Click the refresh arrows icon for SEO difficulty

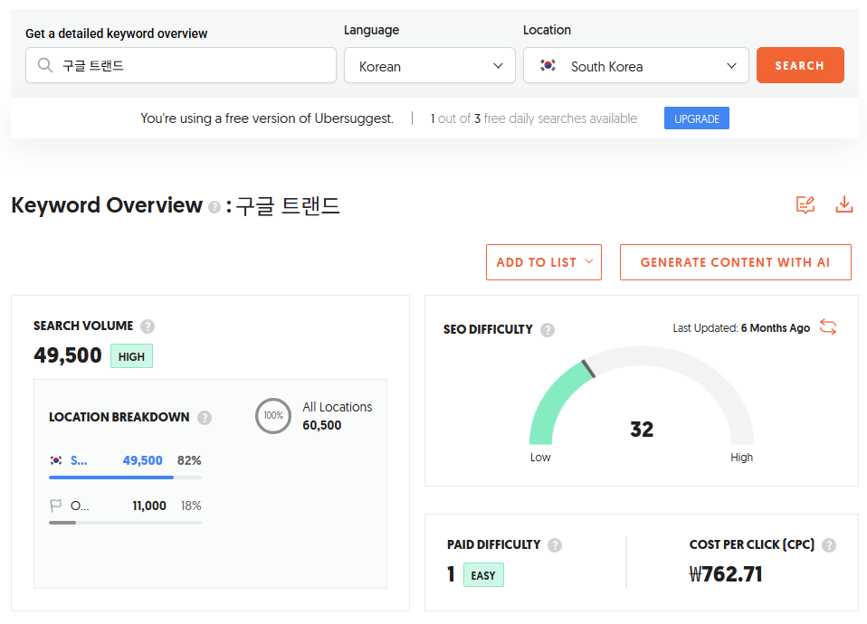click(828, 326)
